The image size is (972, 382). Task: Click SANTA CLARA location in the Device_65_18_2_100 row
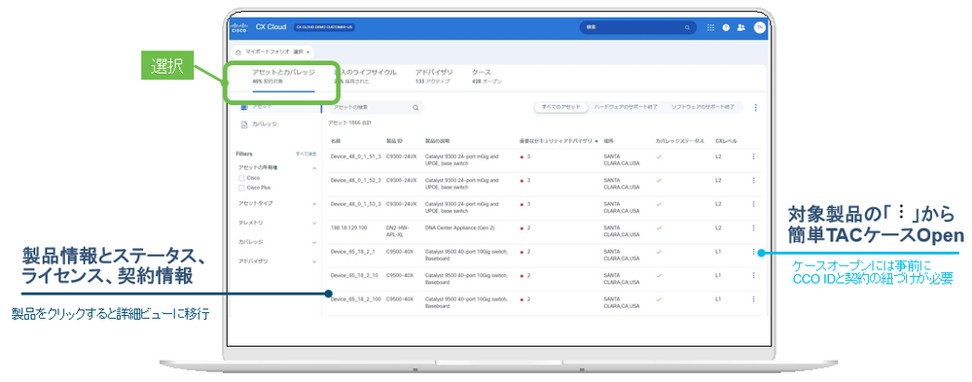(x=622, y=302)
